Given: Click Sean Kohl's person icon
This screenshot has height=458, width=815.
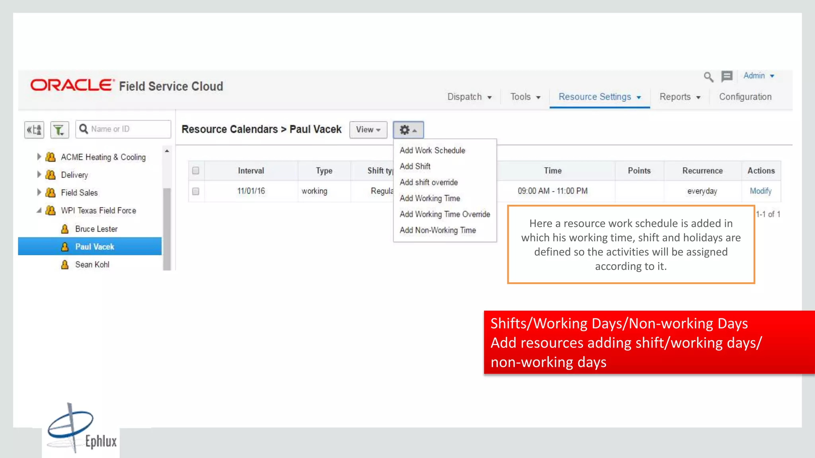Looking at the screenshot, I should pos(65,264).
